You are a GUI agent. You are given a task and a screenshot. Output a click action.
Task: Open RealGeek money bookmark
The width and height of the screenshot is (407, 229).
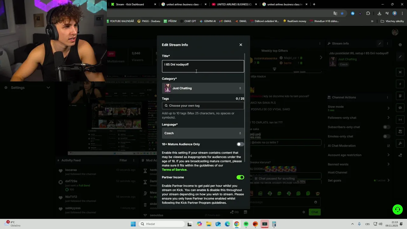[294, 21]
